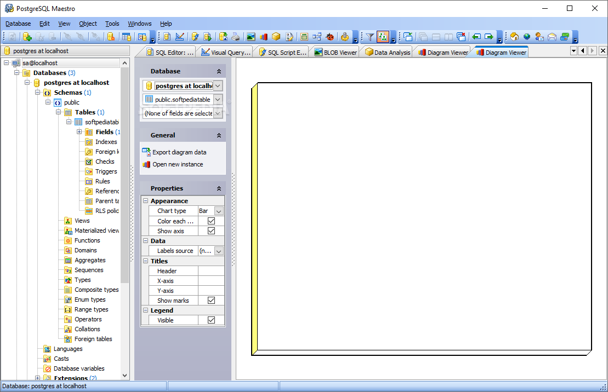Click the close all windows icon with red X
Image resolution: width=608 pixels, height=392 pixels.
461,37
